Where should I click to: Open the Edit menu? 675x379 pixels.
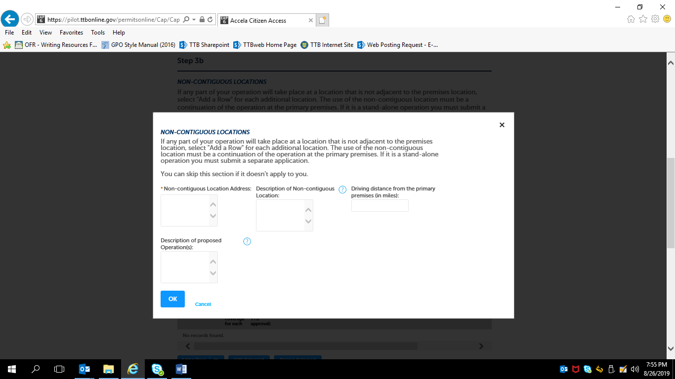pyautogui.click(x=27, y=33)
